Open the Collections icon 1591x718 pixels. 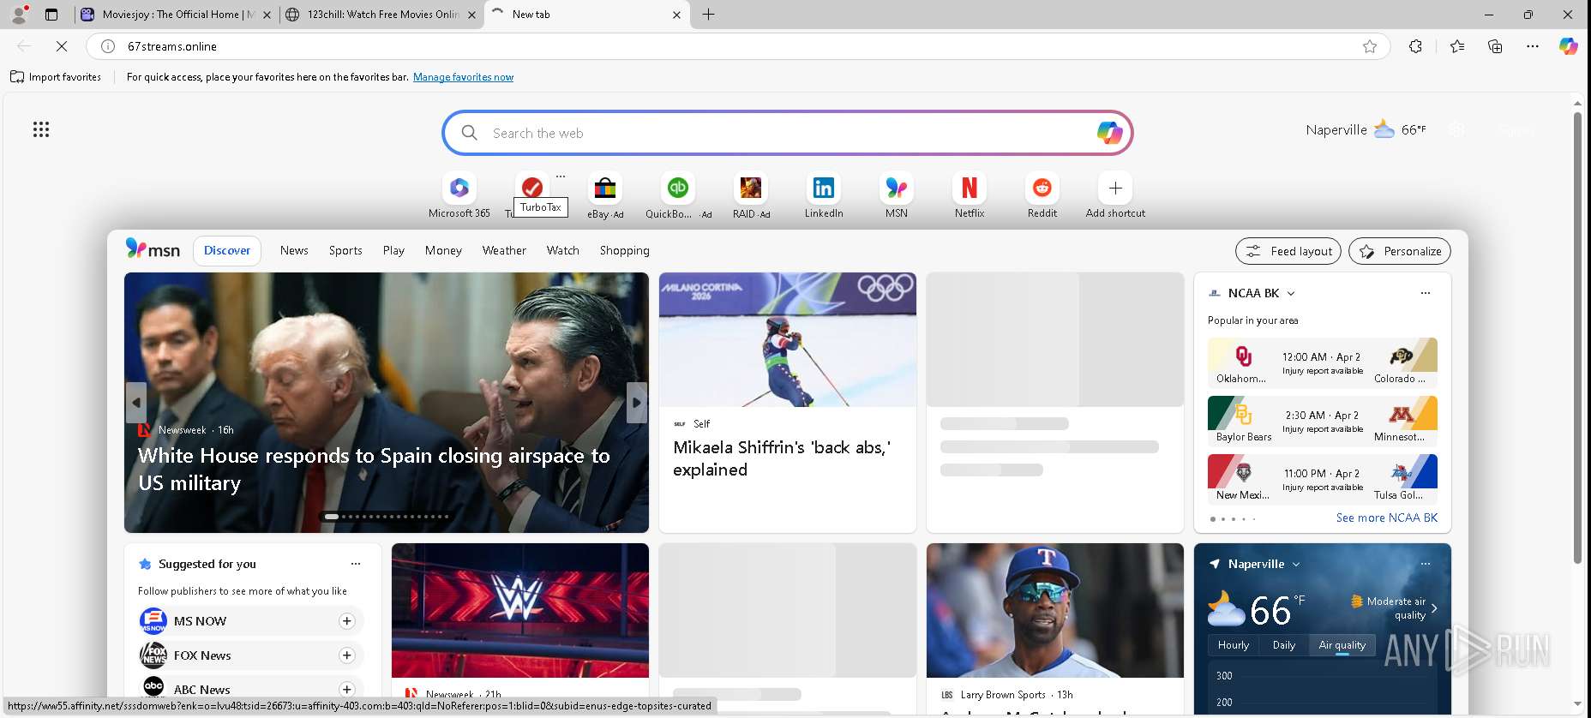(1495, 46)
